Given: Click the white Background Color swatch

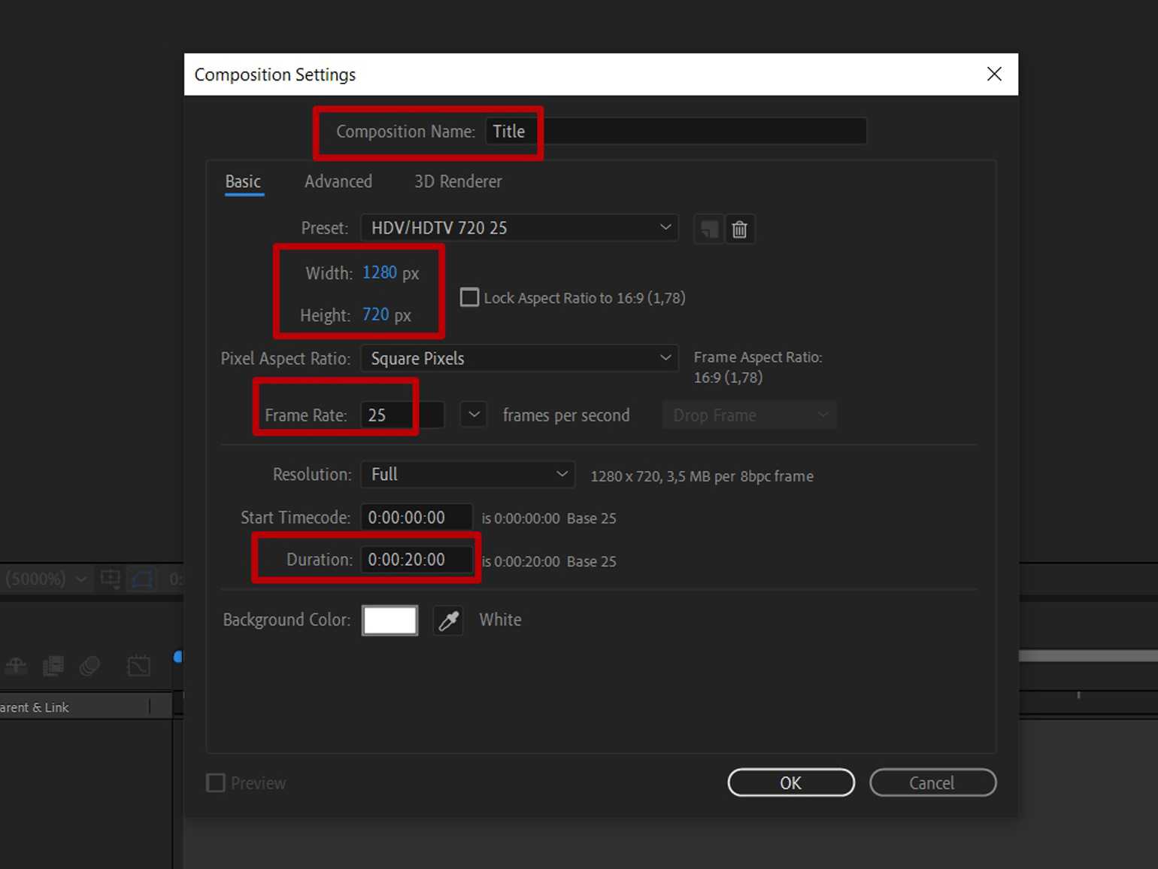Looking at the screenshot, I should coord(390,621).
